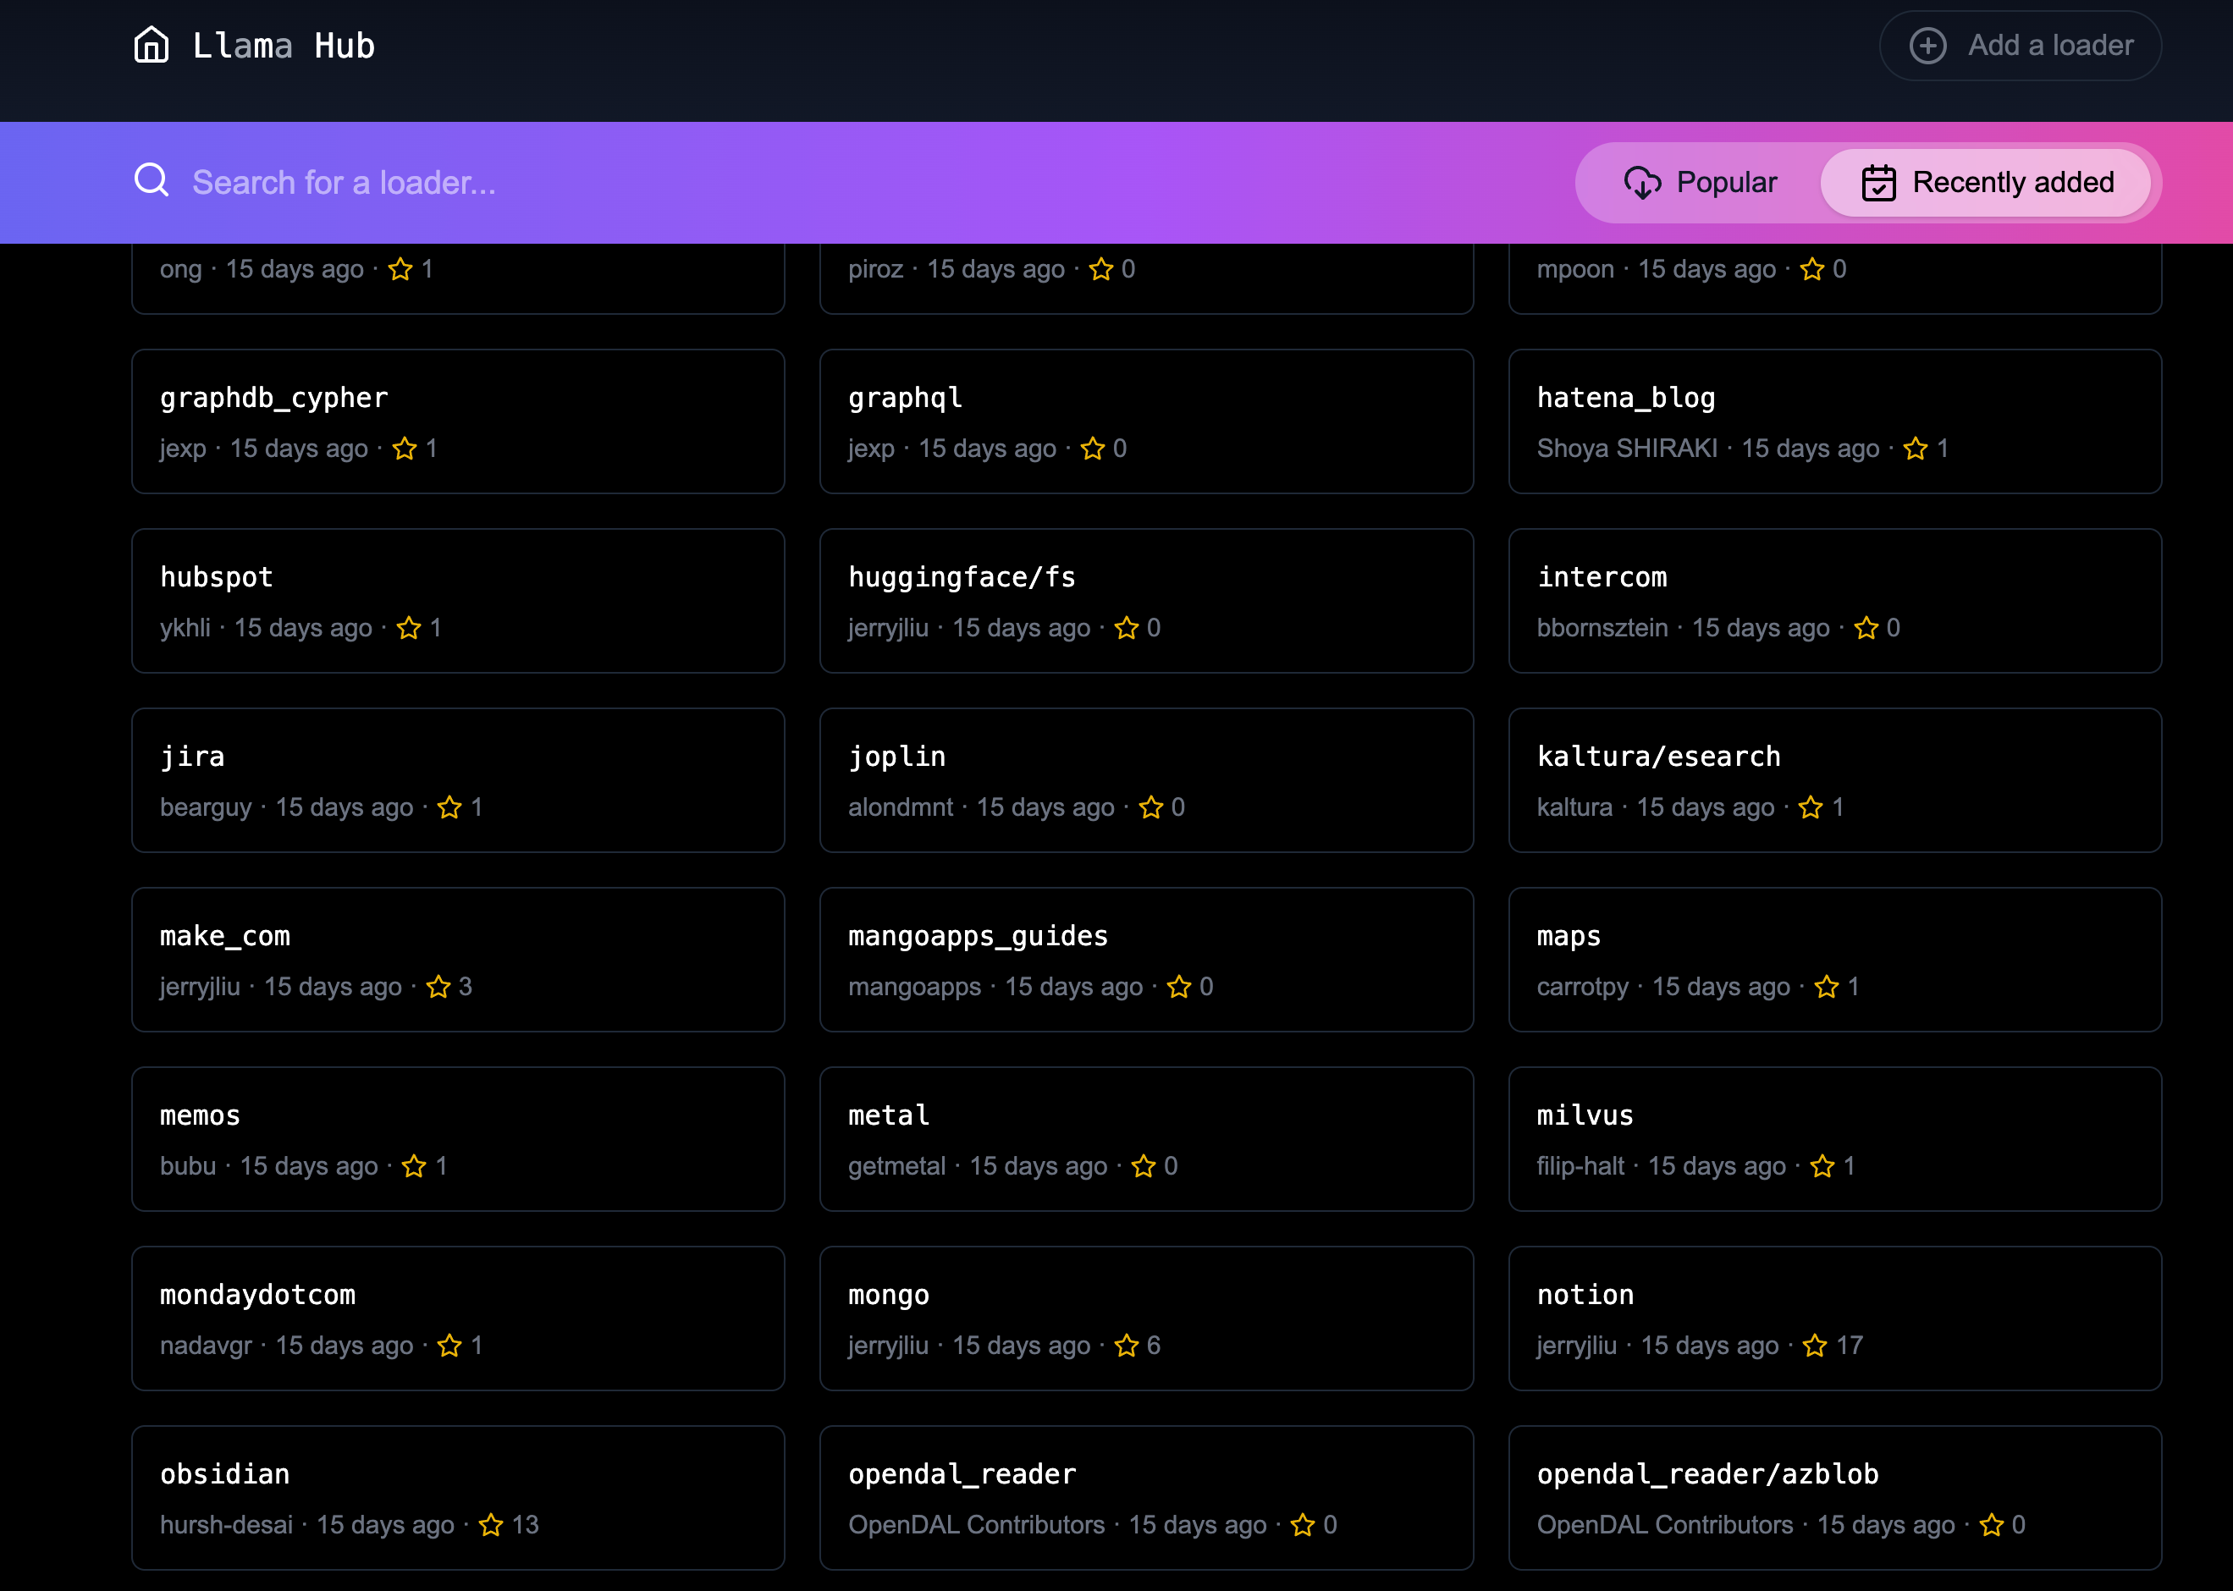2233x1591 pixels.
Task: Click the cloud download icon next to Popular
Action: (x=1642, y=182)
